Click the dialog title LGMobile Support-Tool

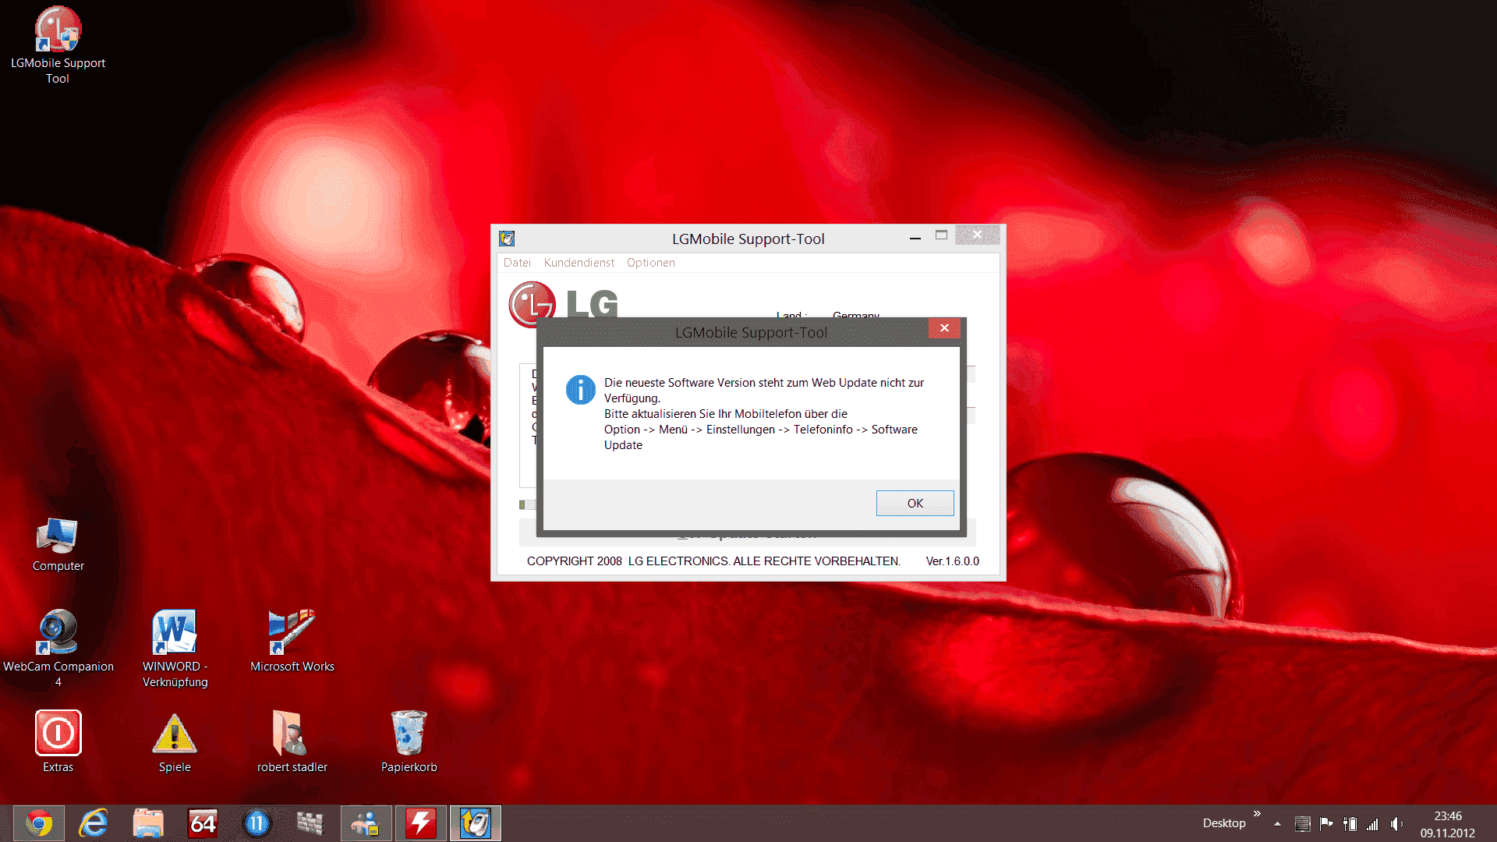coord(751,333)
